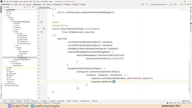
Task: Open the Terminal tool window
Action: tap(34, 101)
